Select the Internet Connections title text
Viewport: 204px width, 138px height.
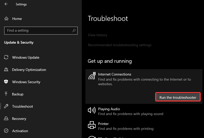[115, 74]
